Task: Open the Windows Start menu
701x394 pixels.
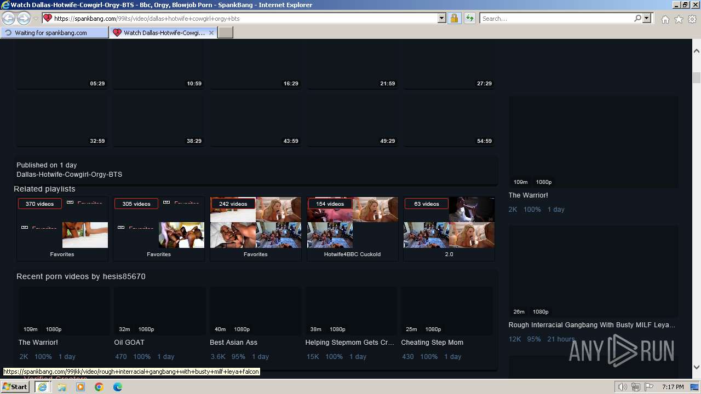Action: [15, 387]
